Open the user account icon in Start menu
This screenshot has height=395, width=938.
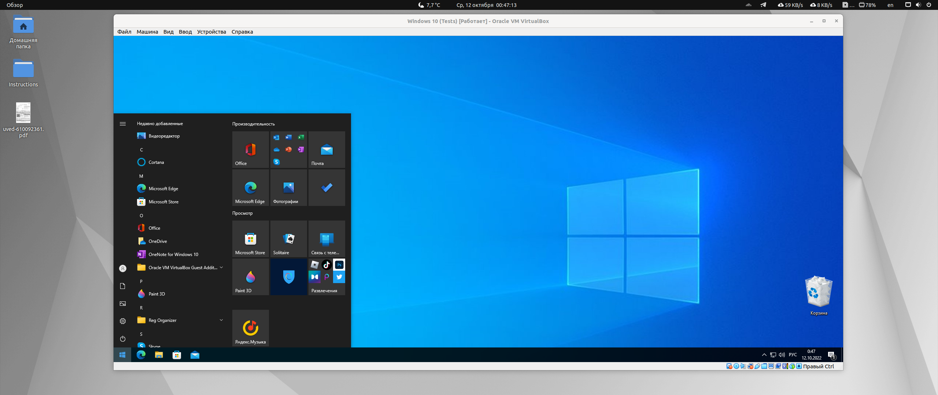point(123,268)
